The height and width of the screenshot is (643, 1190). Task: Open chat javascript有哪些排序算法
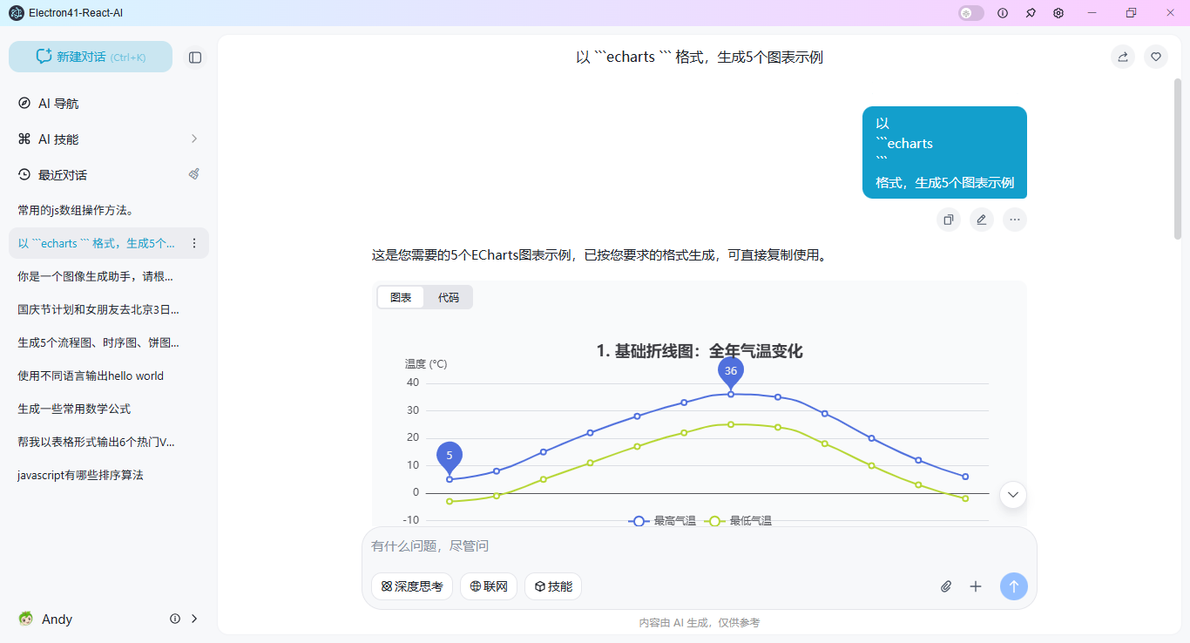(109, 475)
